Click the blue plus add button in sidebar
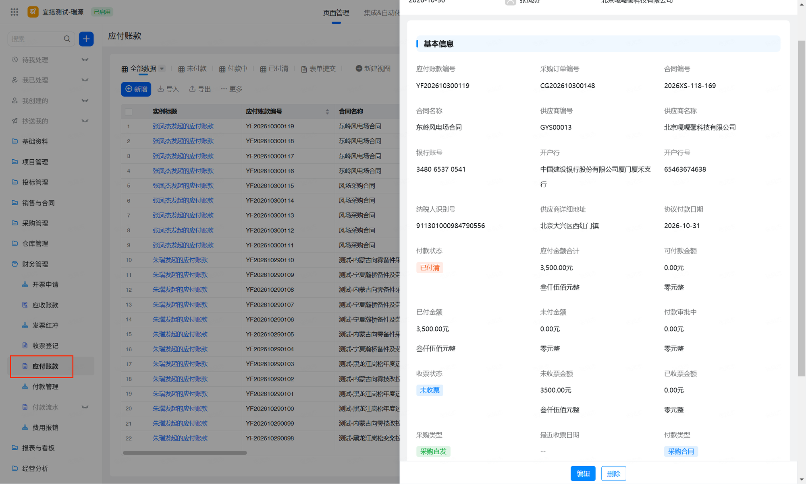This screenshot has height=484, width=806. pos(86,39)
